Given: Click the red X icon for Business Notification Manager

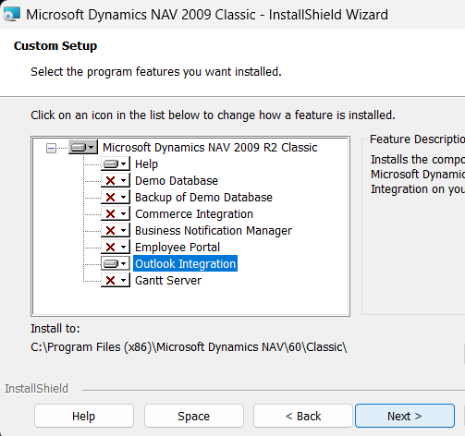Looking at the screenshot, I should 116,231.
